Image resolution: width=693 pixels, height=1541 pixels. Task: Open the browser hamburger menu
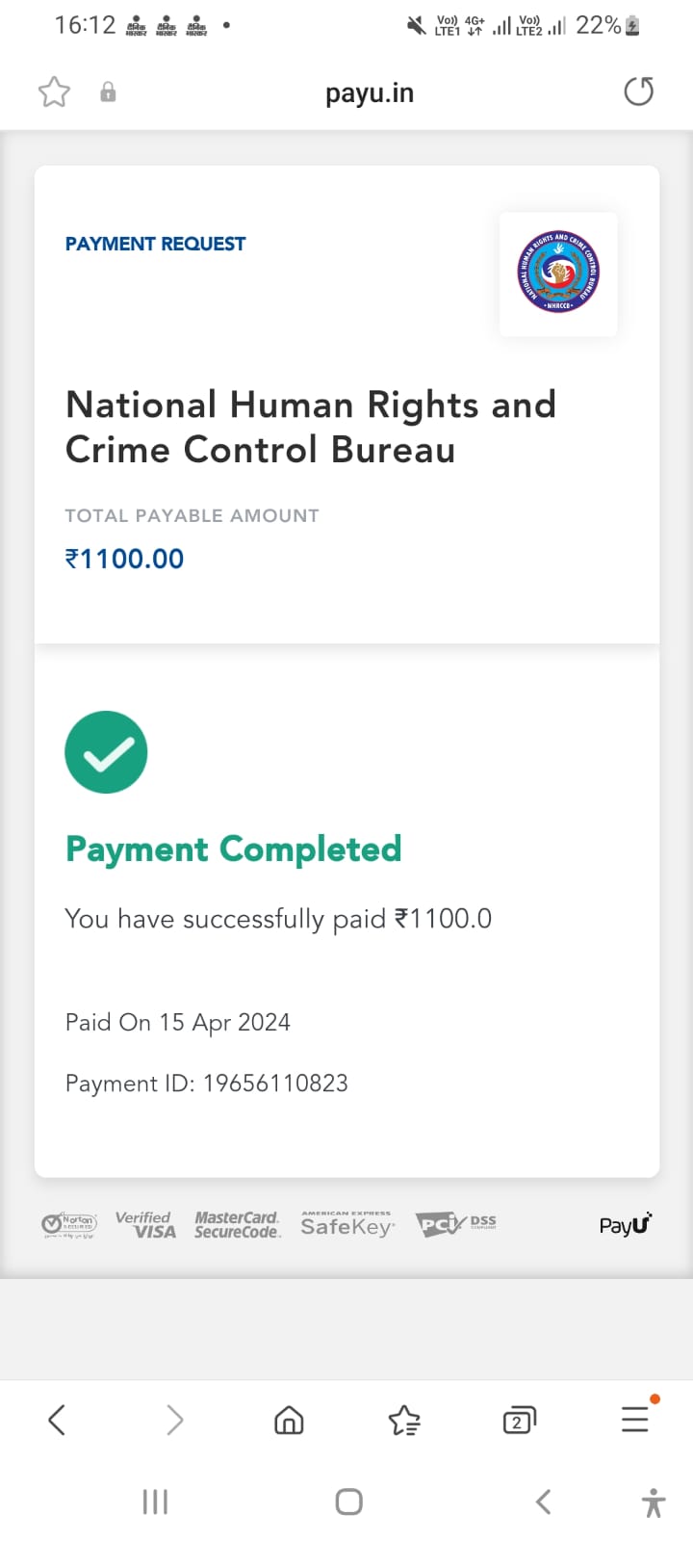(635, 1419)
